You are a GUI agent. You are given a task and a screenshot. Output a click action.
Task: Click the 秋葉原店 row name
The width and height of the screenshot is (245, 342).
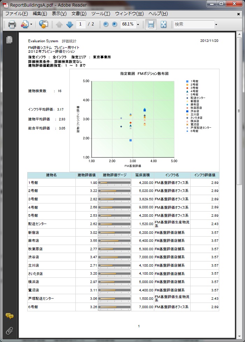coord(35,249)
